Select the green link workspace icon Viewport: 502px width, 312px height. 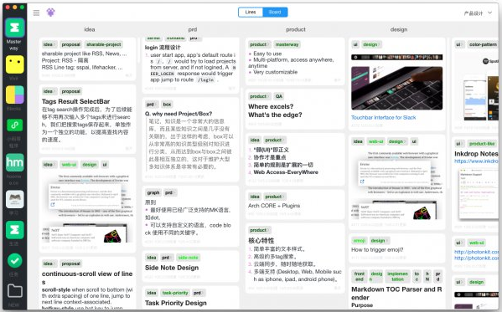[15, 125]
